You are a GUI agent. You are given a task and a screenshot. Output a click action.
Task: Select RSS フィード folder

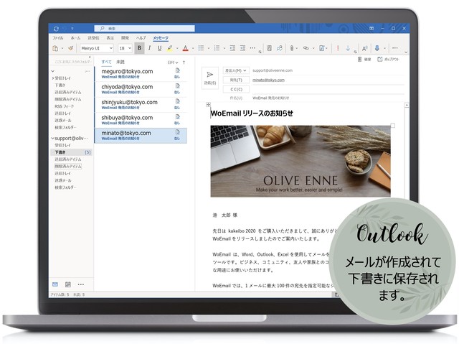[x=64, y=106]
